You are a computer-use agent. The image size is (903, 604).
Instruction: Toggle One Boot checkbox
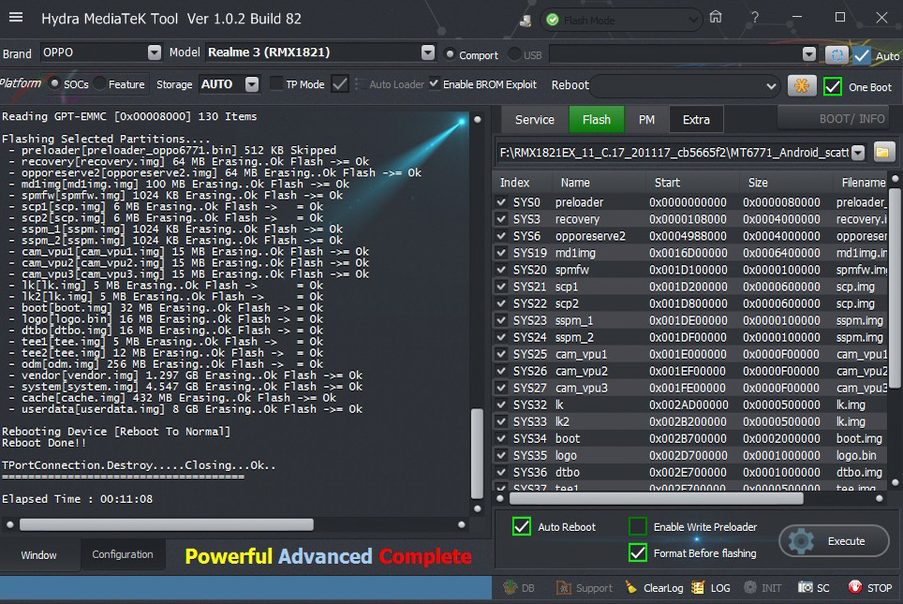[x=833, y=86]
